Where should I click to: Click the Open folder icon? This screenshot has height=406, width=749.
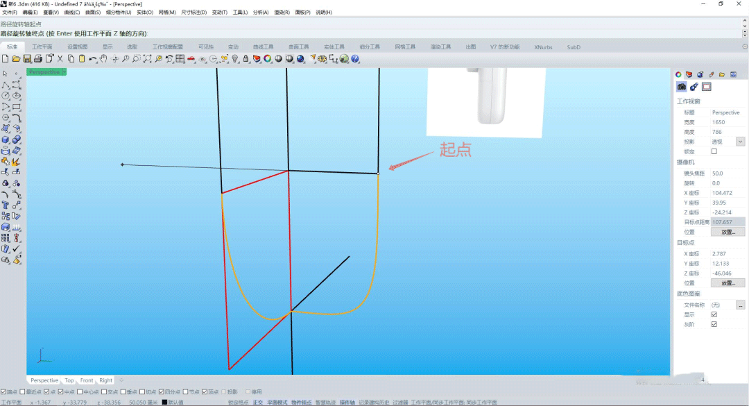point(16,59)
